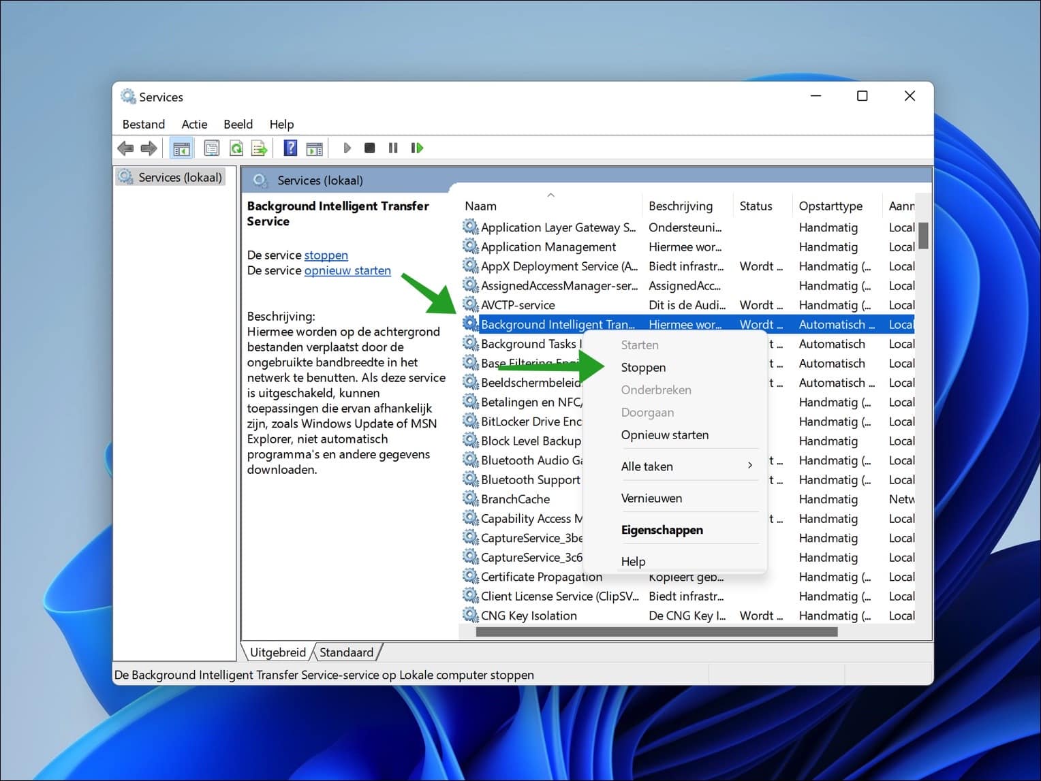Toggle the console tree visibility icon
The height and width of the screenshot is (781, 1041).
point(181,148)
